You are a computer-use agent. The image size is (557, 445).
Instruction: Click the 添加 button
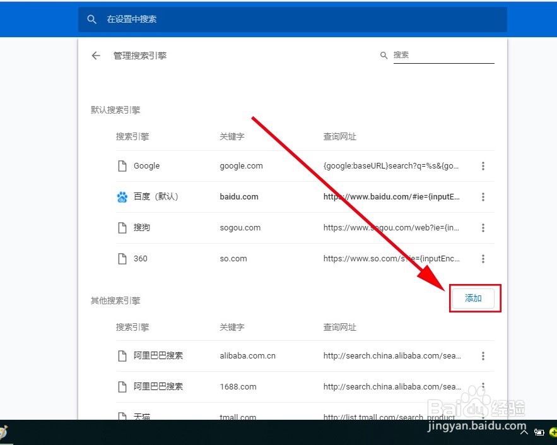(x=473, y=298)
